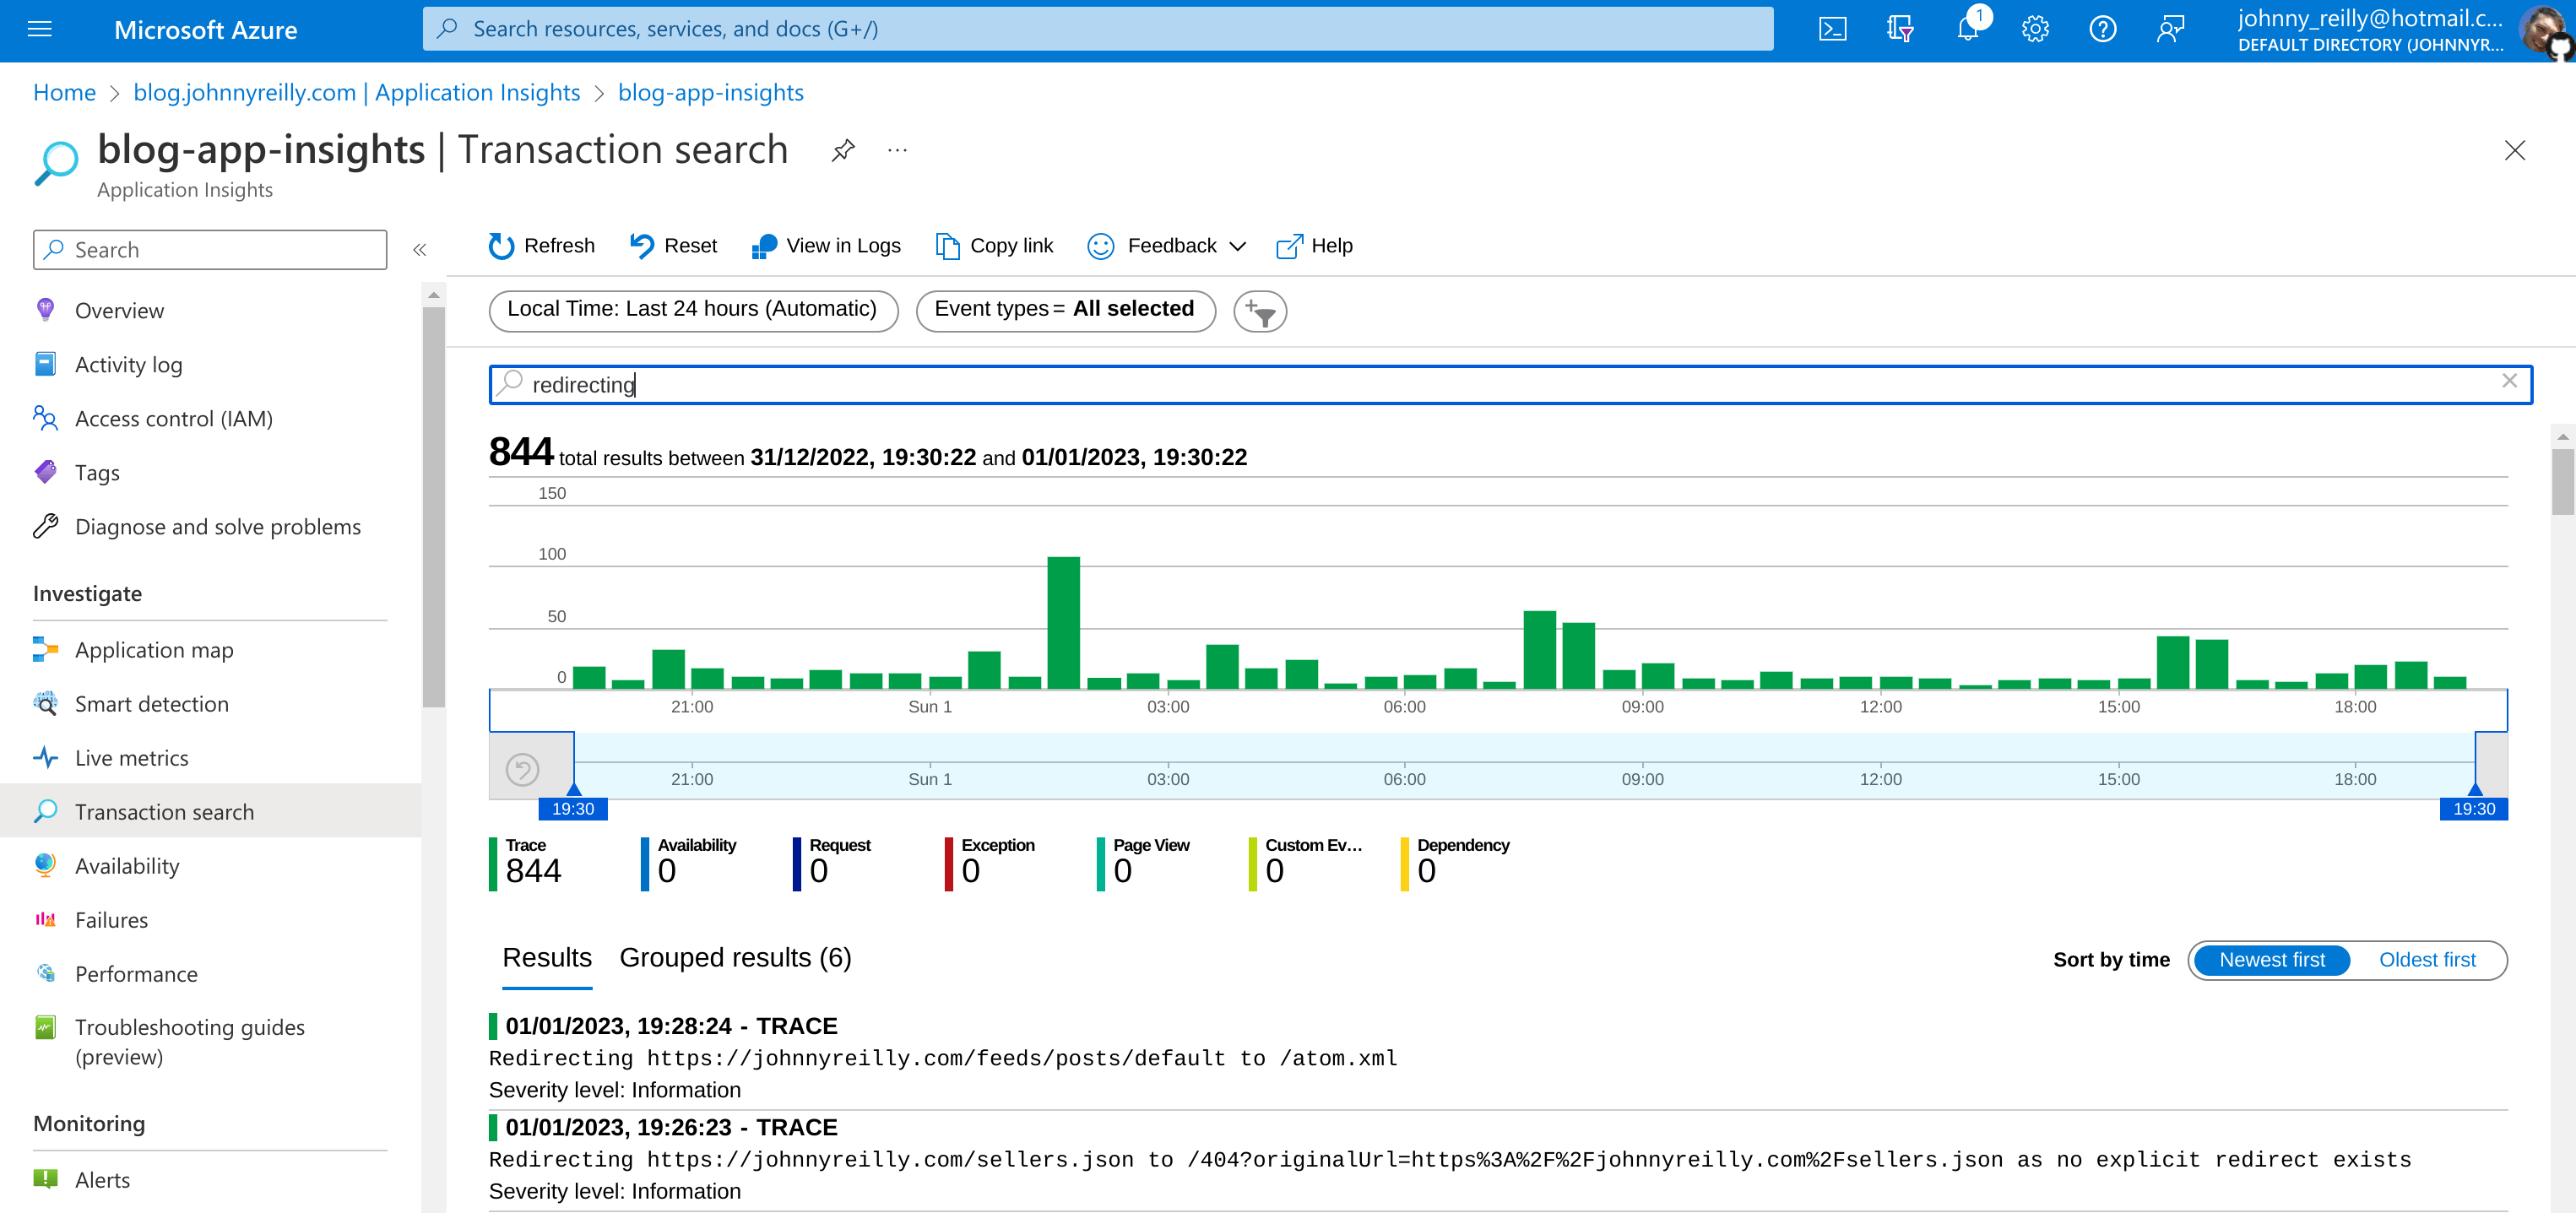Open the Failures blade

[x=112, y=919]
